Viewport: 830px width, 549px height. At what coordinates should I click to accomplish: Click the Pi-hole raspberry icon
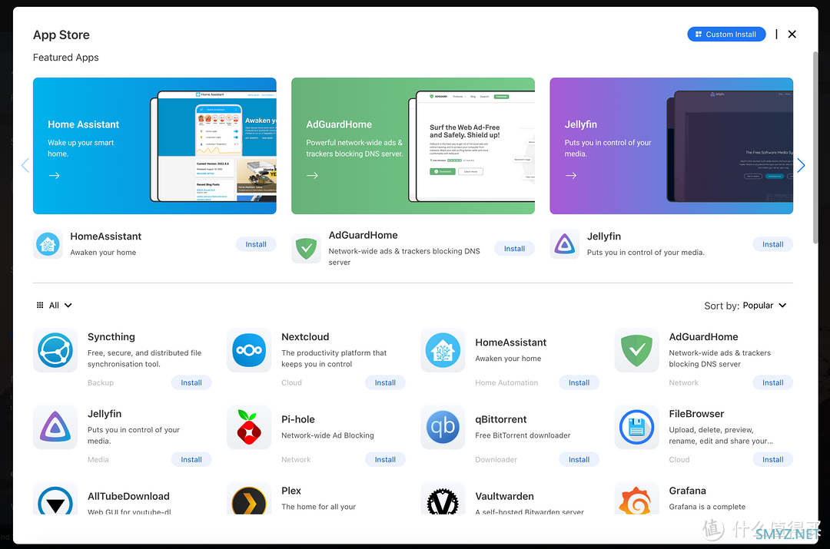point(249,428)
